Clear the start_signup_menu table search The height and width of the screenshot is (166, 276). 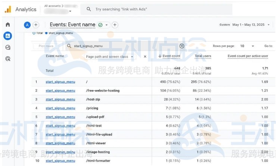coord(182,46)
